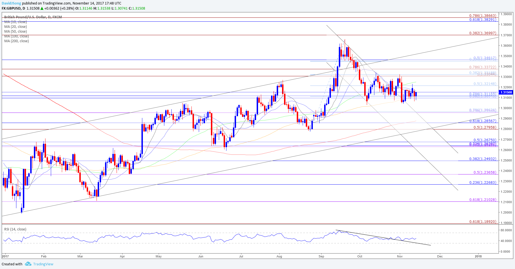Click the Jul label on time axis

coord(241,256)
